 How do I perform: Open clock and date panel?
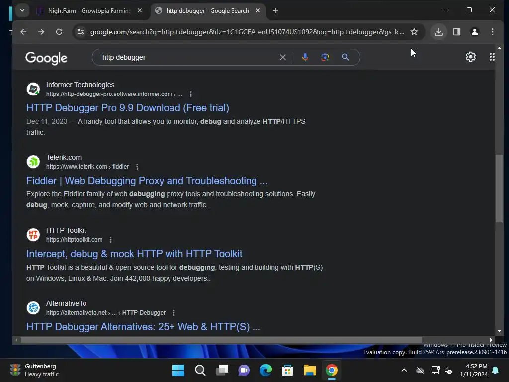coord(474,370)
